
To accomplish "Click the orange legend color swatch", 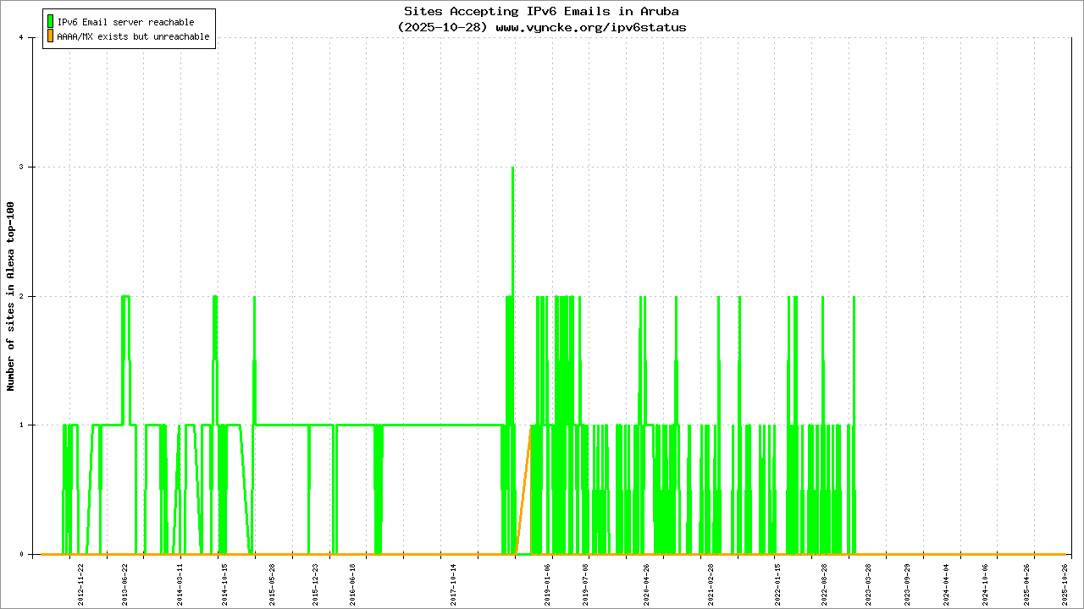I will pos(51,36).
